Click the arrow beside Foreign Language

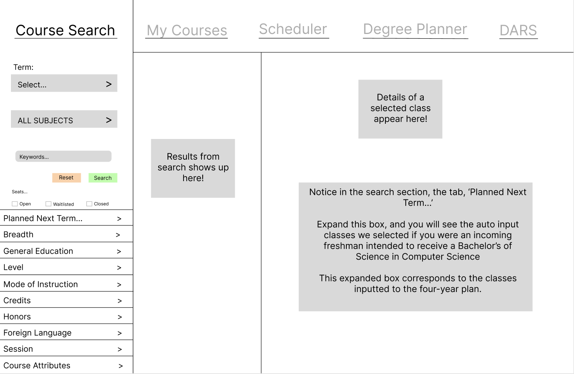coord(119,333)
